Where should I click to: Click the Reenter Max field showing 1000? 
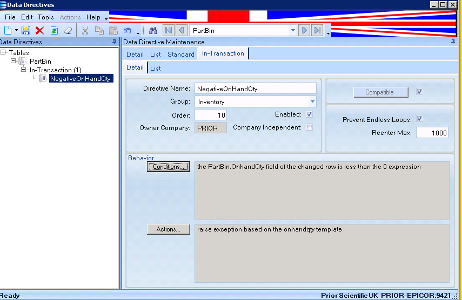432,133
